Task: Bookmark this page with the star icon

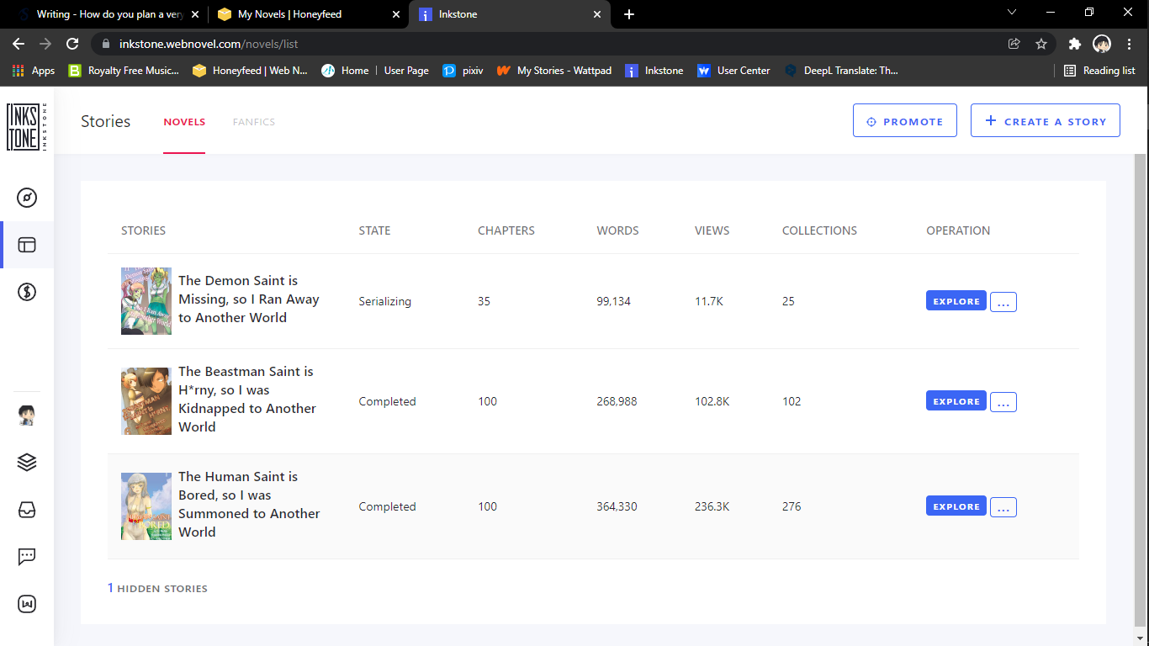Action: (1041, 44)
